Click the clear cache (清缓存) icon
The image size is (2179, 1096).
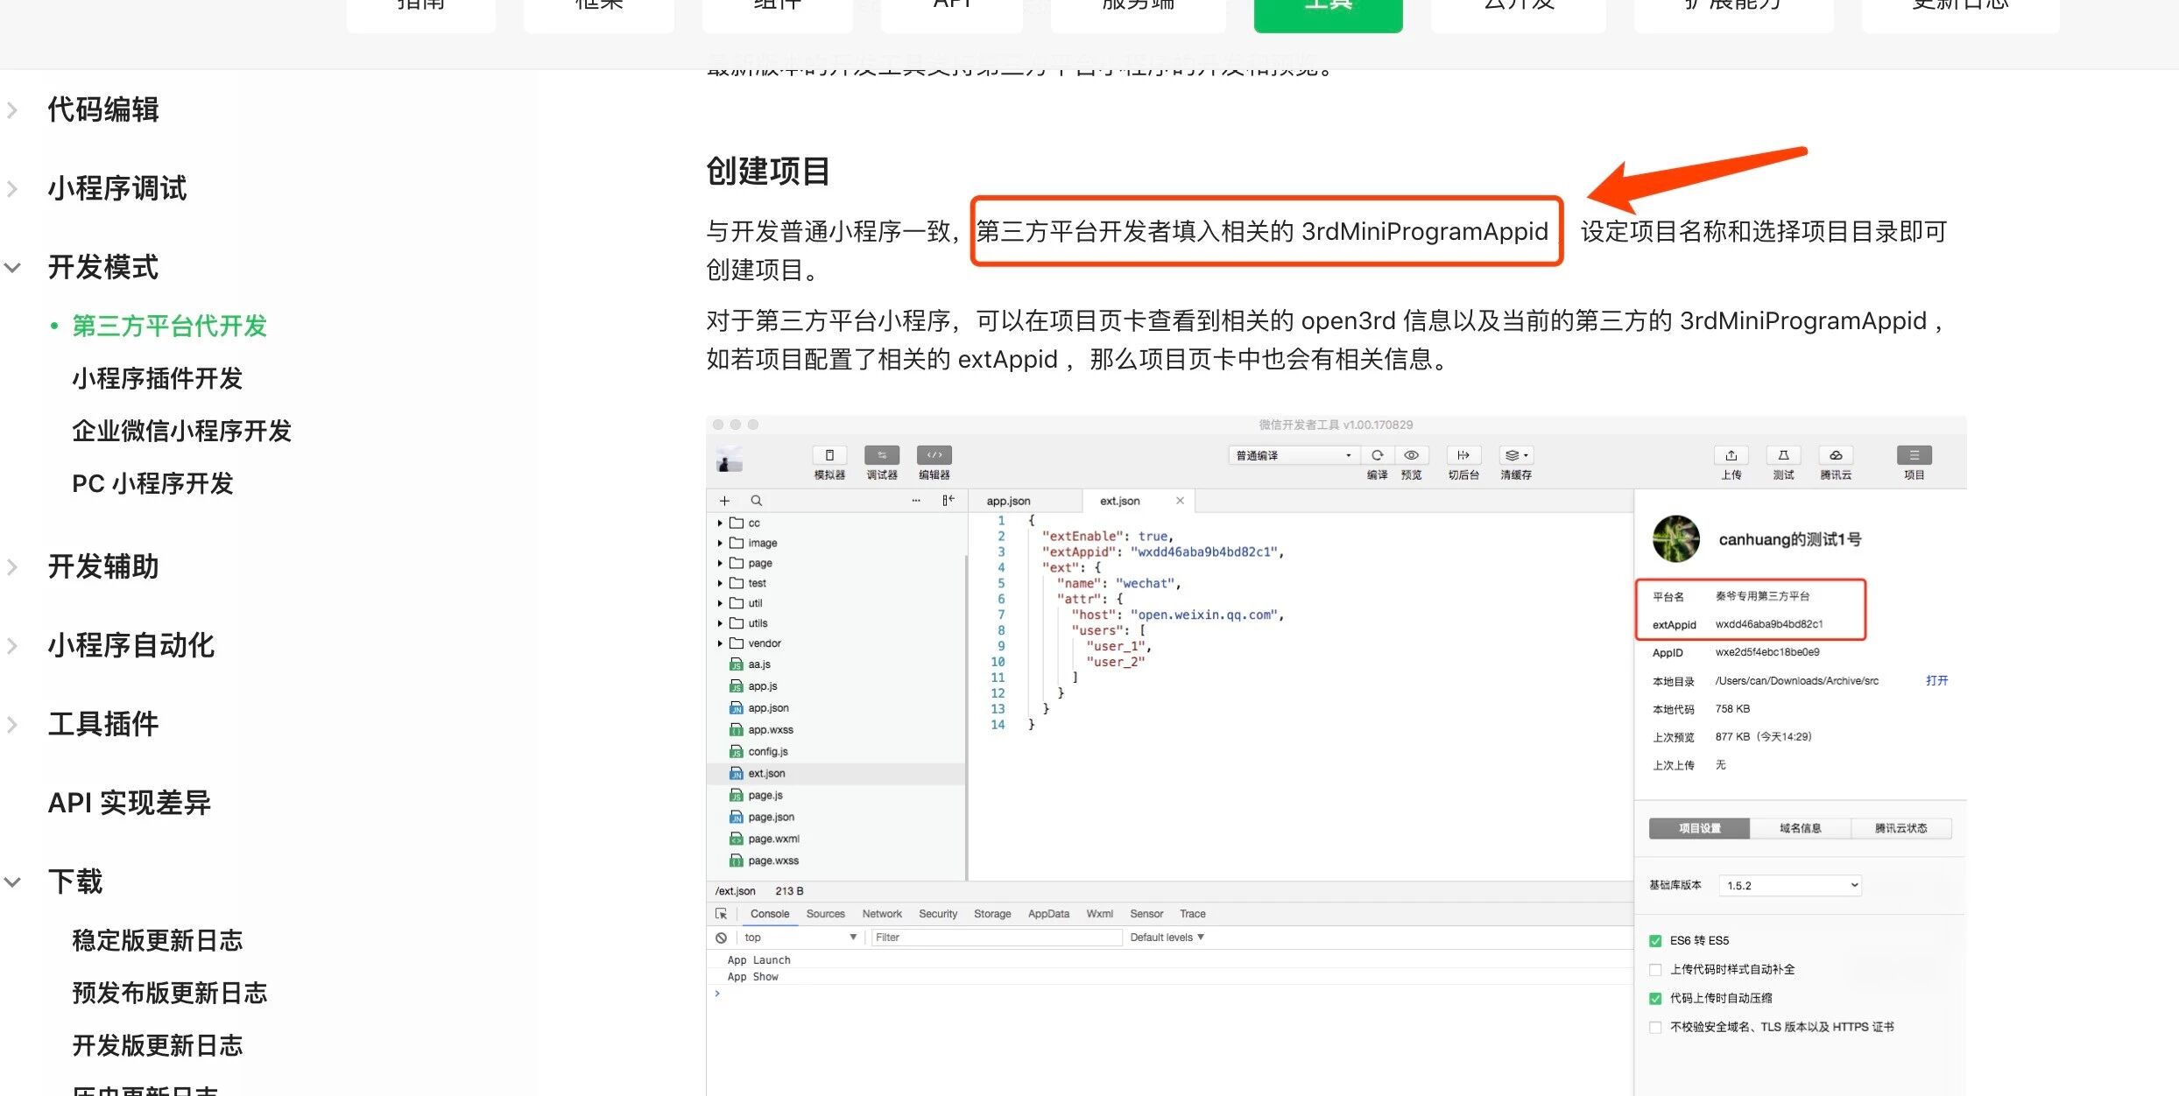(1515, 455)
